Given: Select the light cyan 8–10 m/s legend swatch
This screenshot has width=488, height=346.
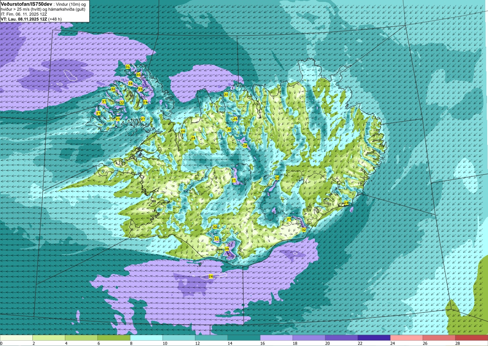Looking at the screenshot, I should (146, 338).
